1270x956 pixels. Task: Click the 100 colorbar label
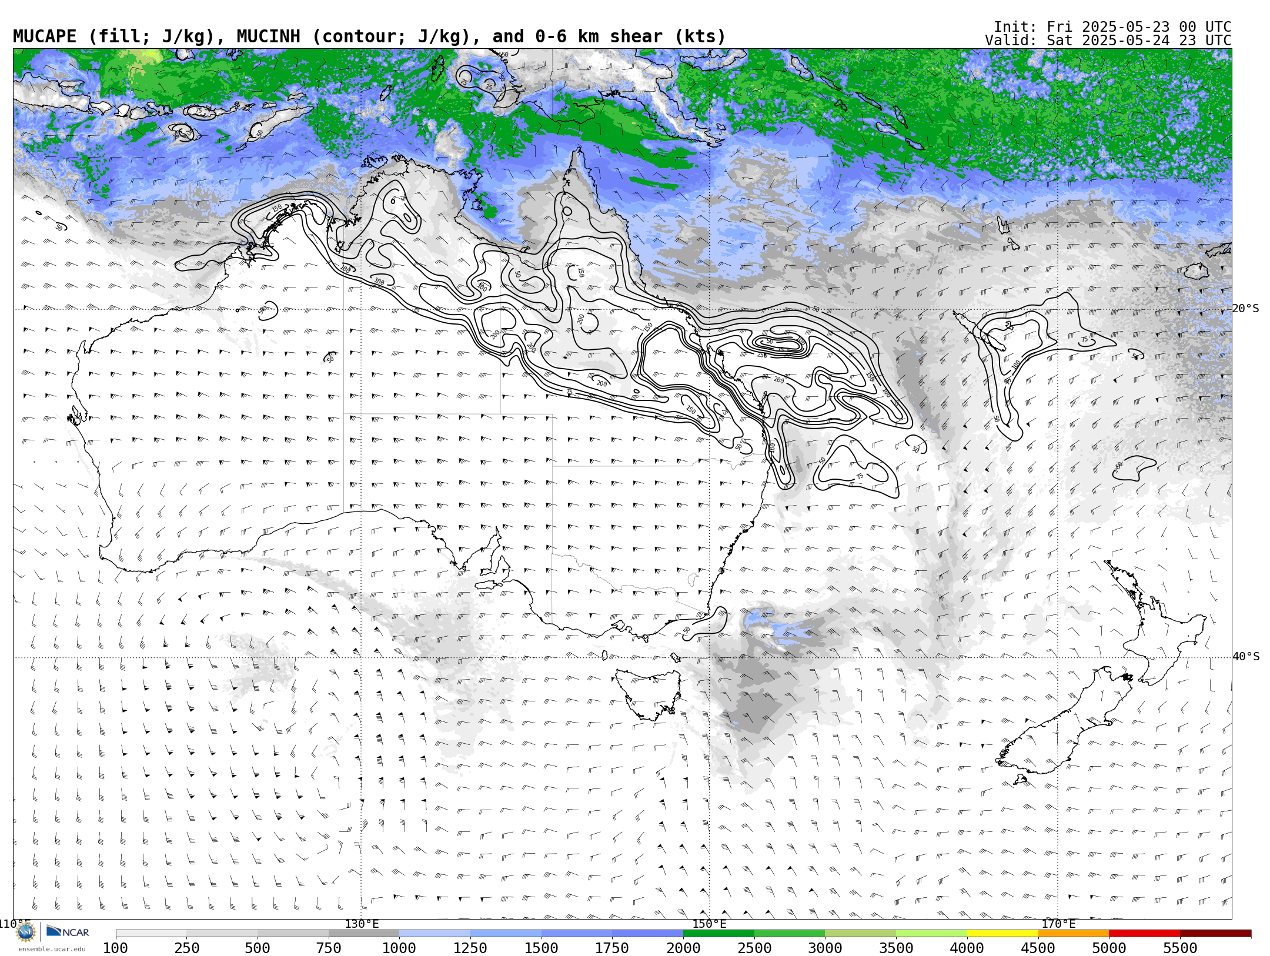point(115,948)
